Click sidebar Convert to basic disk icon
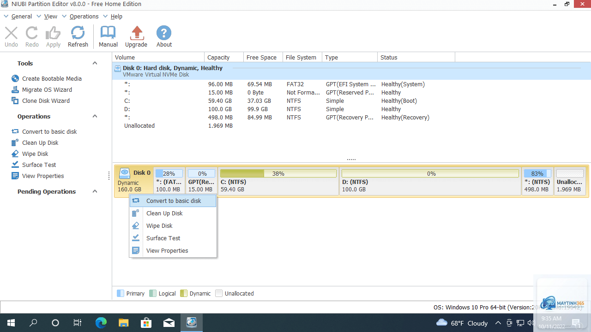This screenshot has height=332, width=591. pyautogui.click(x=15, y=131)
